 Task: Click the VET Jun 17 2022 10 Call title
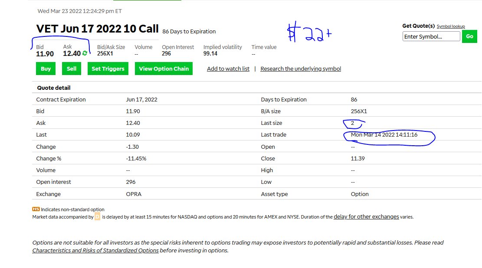tap(98, 29)
